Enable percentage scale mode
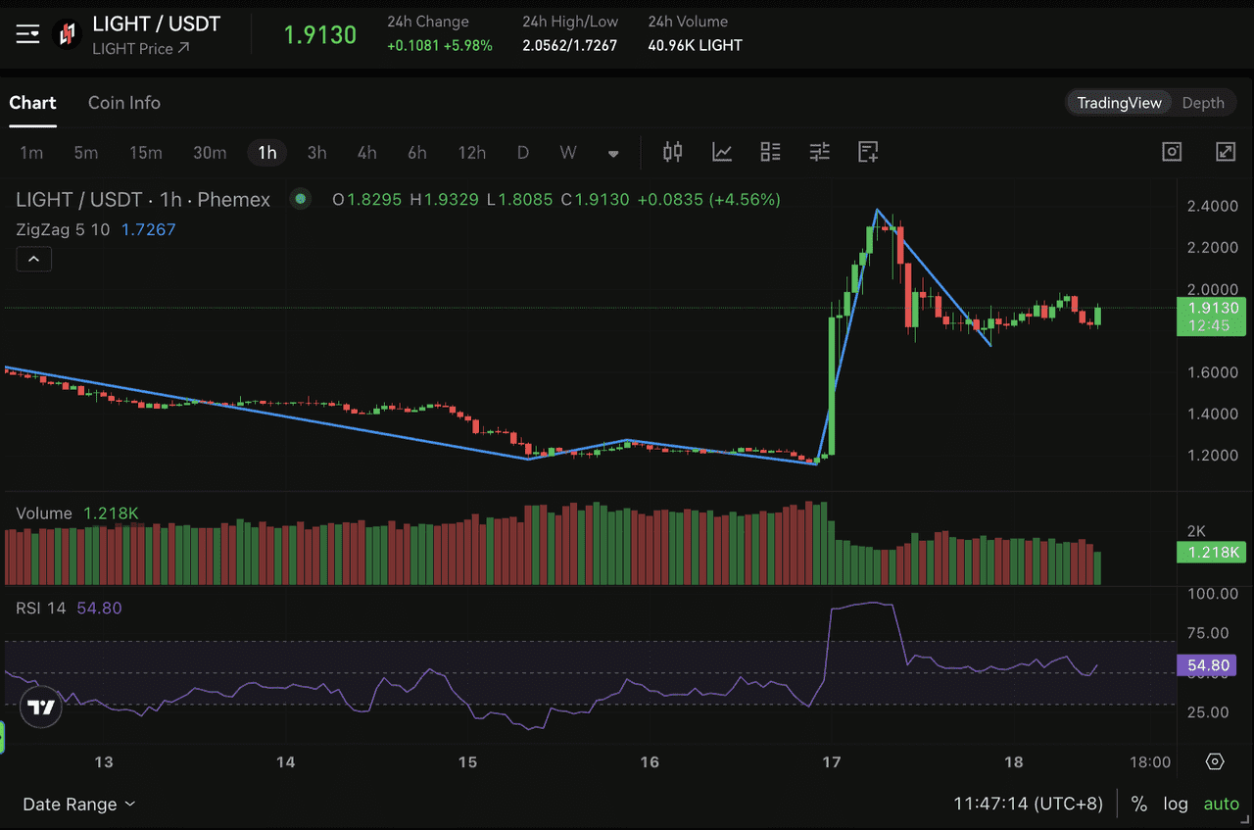 pos(1139,804)
